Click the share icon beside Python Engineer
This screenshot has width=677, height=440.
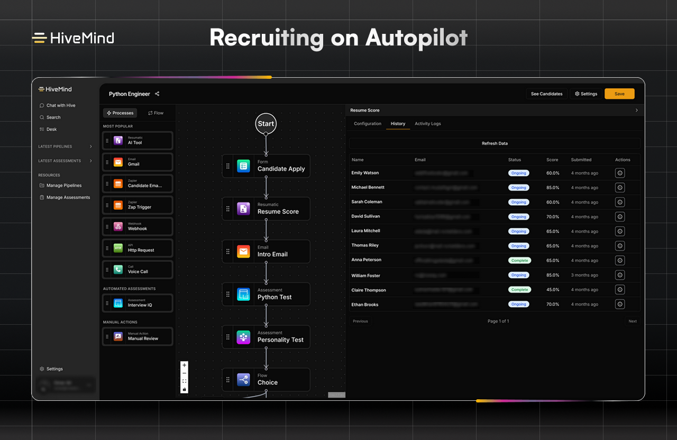(157, 94)
